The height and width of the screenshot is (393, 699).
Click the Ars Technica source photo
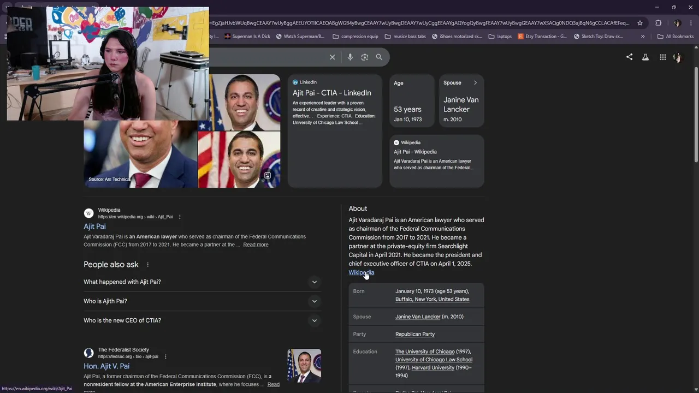(x=140, y=154)
